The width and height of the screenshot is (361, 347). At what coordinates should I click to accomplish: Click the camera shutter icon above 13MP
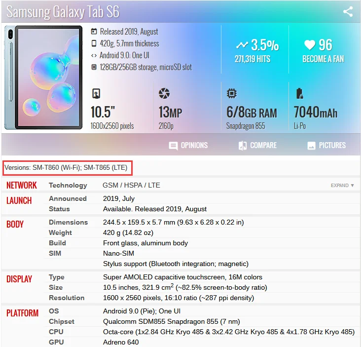164,93
